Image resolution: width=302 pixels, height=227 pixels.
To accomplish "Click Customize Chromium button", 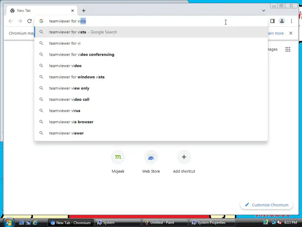I will [267, 205].
